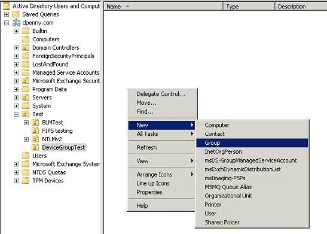Expand the Builtin container
The image size is (327, 234).
tap(16, 31)
